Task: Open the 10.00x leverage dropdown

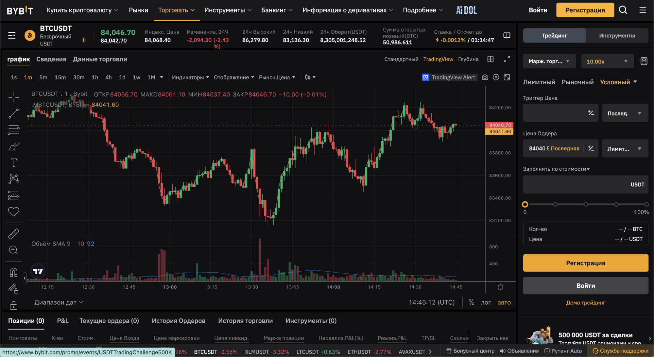Action: (607, 61)
